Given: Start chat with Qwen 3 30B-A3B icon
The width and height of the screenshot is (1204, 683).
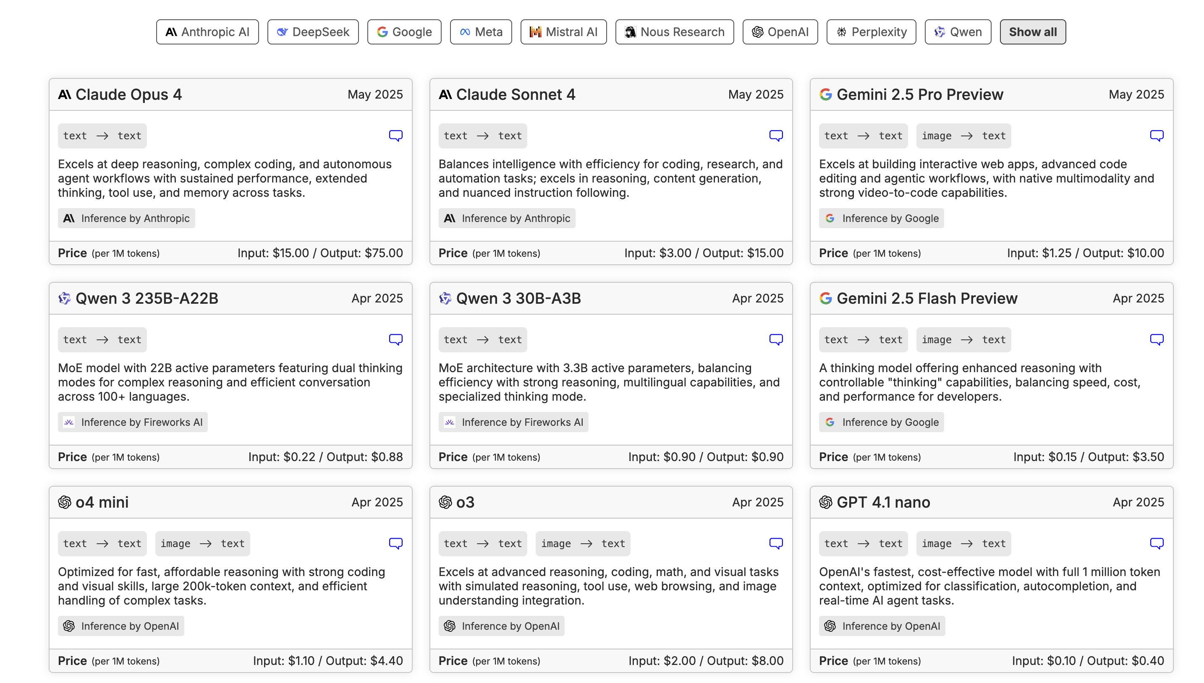Looking at the screenshot, I should click(x=775, y=339).
